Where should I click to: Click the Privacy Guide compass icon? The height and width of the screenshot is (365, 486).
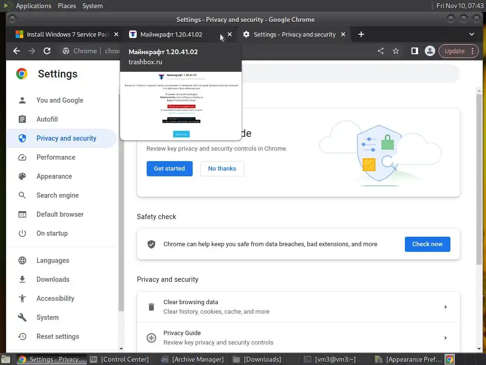(151, 338)
